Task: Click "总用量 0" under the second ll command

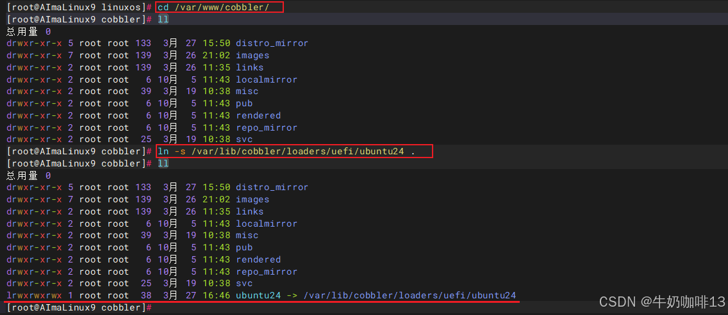Action: point(28,175)
